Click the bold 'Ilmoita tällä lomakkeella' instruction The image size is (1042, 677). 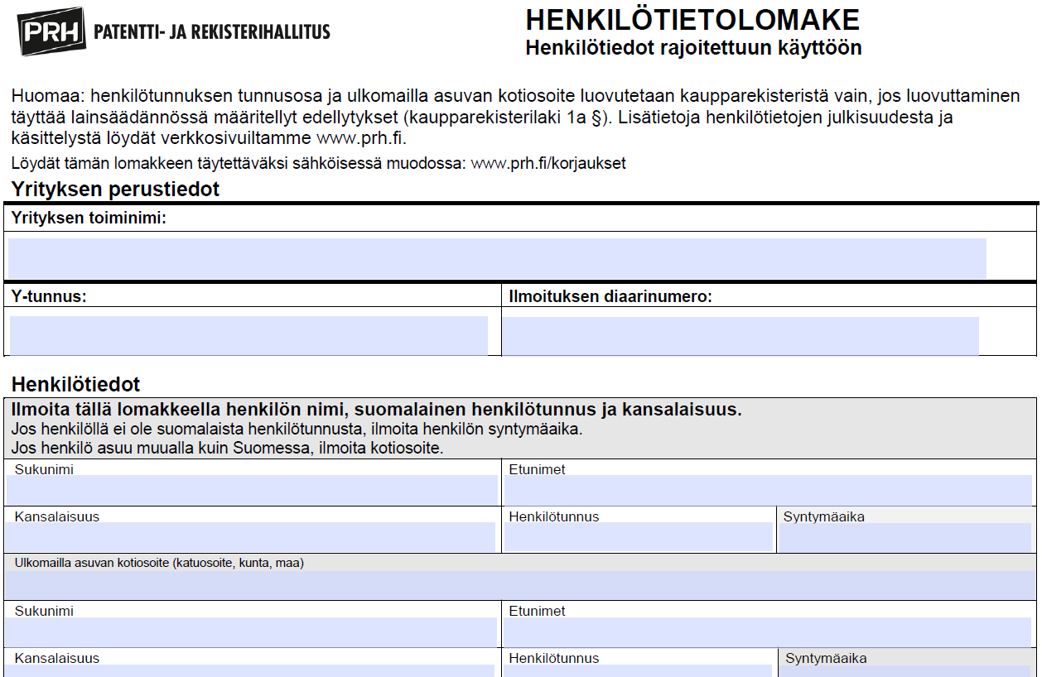(377, 410)
